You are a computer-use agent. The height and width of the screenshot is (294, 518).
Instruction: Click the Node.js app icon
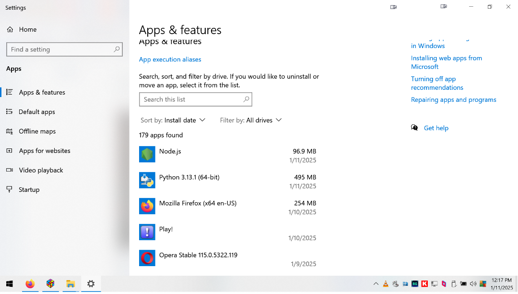[147, 154]
